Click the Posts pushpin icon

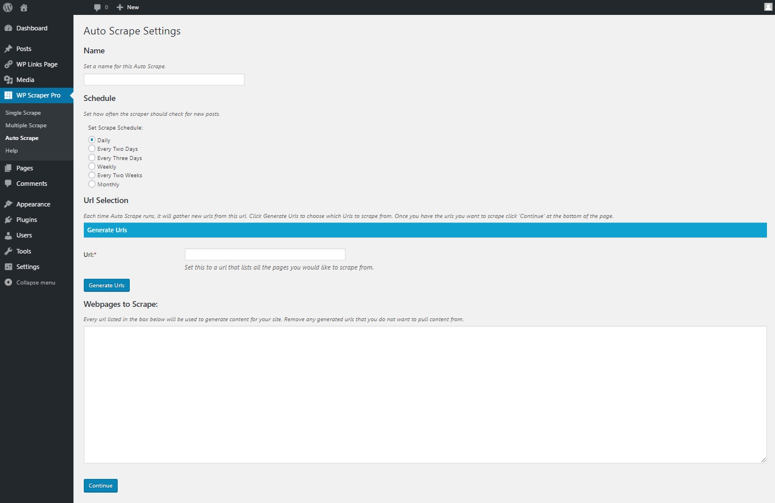click(x=8, y=49)
